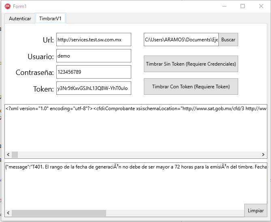Focus the Usuario field containing demo
This screenshot has width=271, height=222.
(x=94, y=56)
